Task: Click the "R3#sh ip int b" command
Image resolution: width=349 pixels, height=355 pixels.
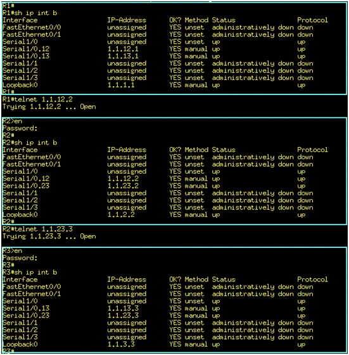Action: click(x=30, y=273)
